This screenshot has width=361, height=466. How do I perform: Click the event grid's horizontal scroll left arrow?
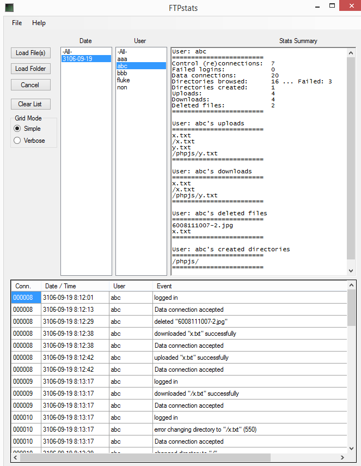click(x=16, y=458)
